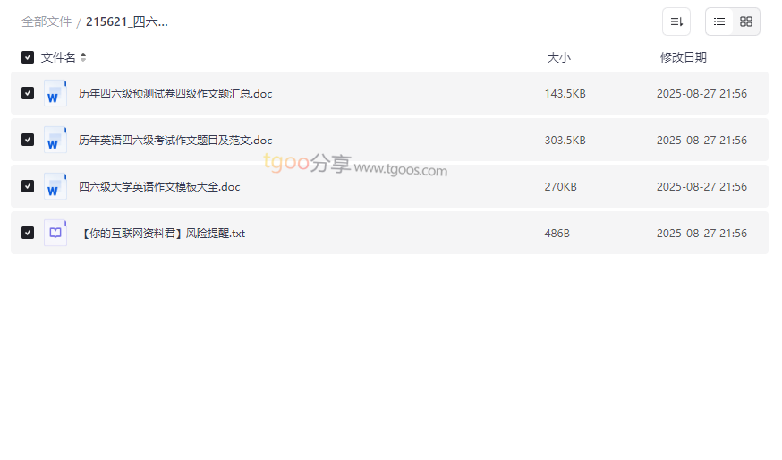Open the sort order icon button

click(x=676, y=21)
